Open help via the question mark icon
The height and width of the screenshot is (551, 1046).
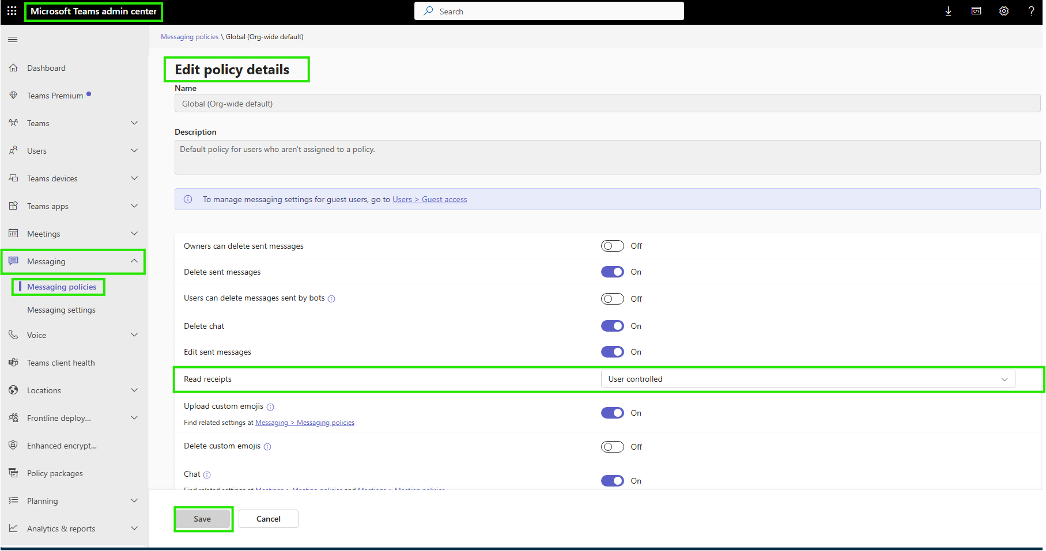(x=1031, y=11)
